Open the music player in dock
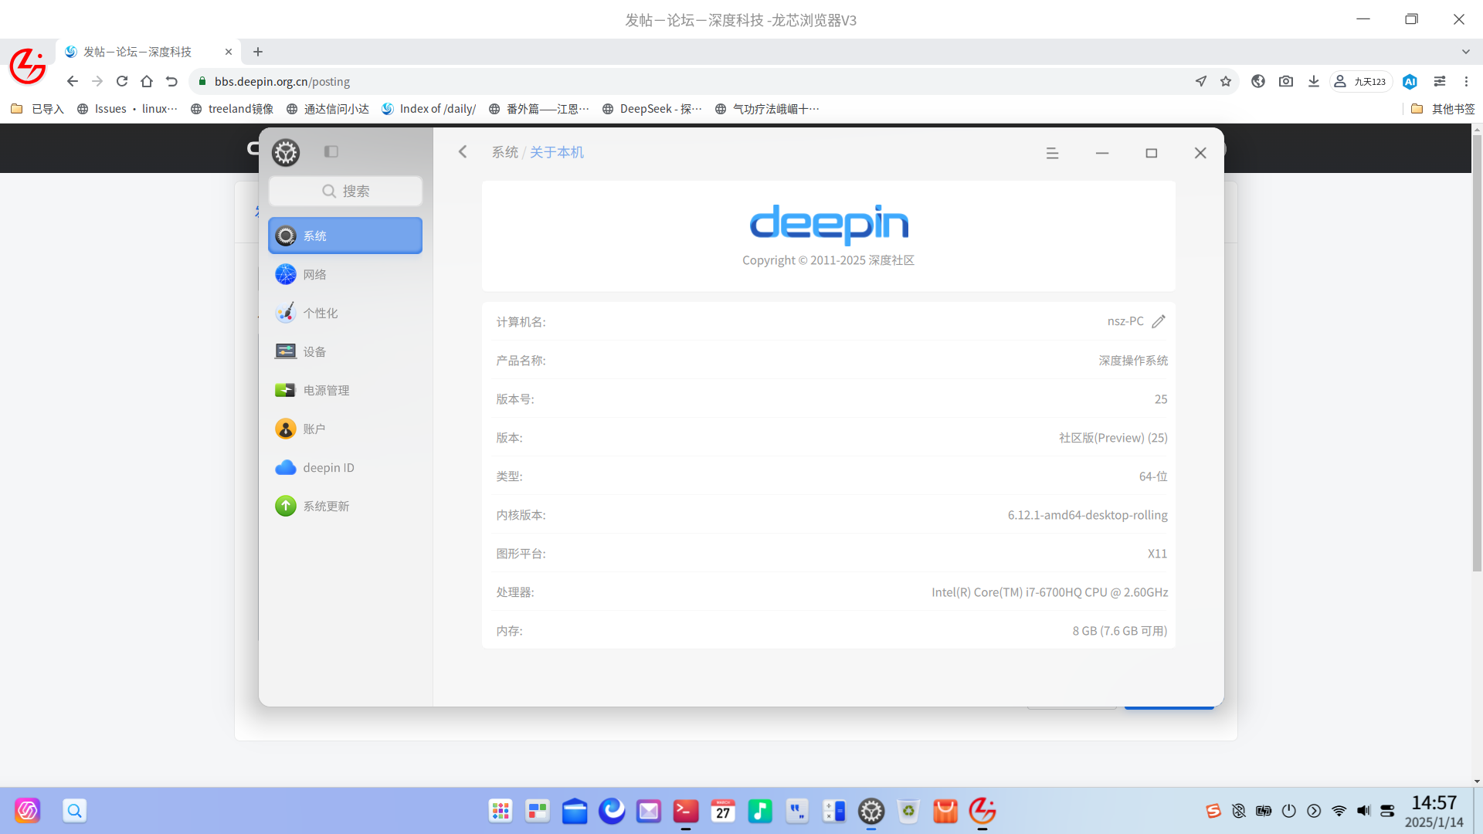1483x834 pixels. pyautogui.click(x=760, y=811)
